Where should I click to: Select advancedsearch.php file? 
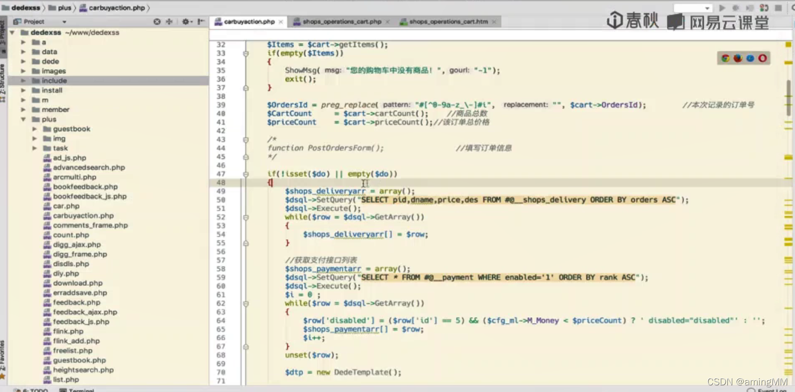pos(89,168)
